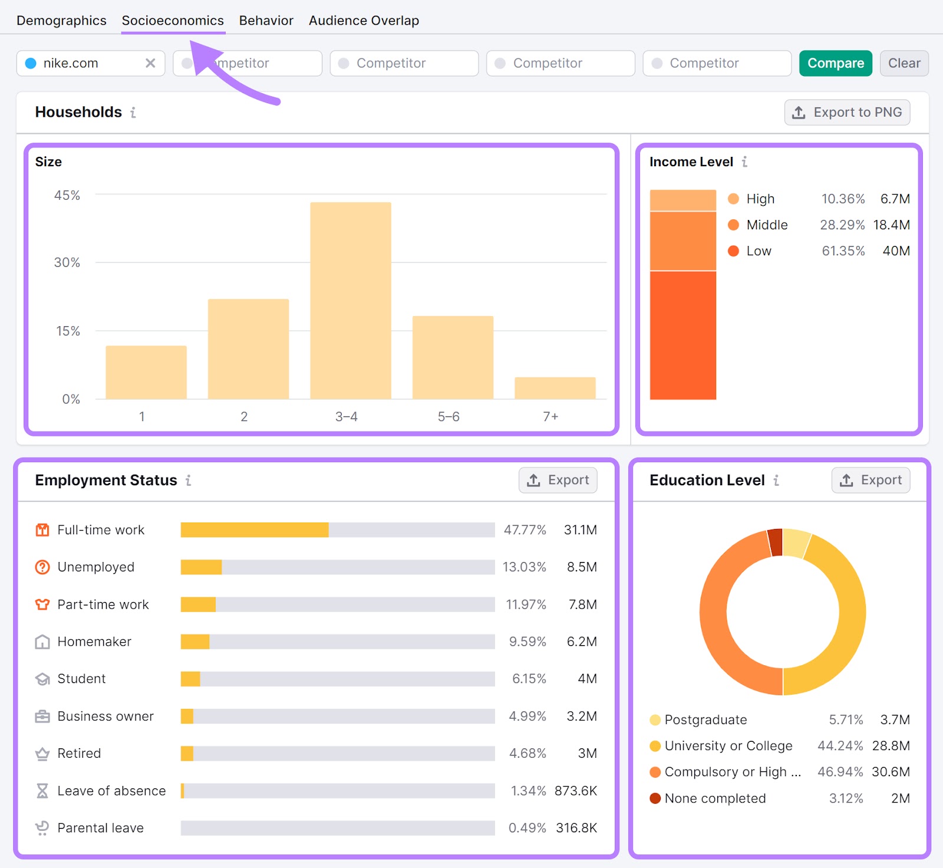Switch to the Demographics tab
This screenshot has height=868, width=943.
61,19
